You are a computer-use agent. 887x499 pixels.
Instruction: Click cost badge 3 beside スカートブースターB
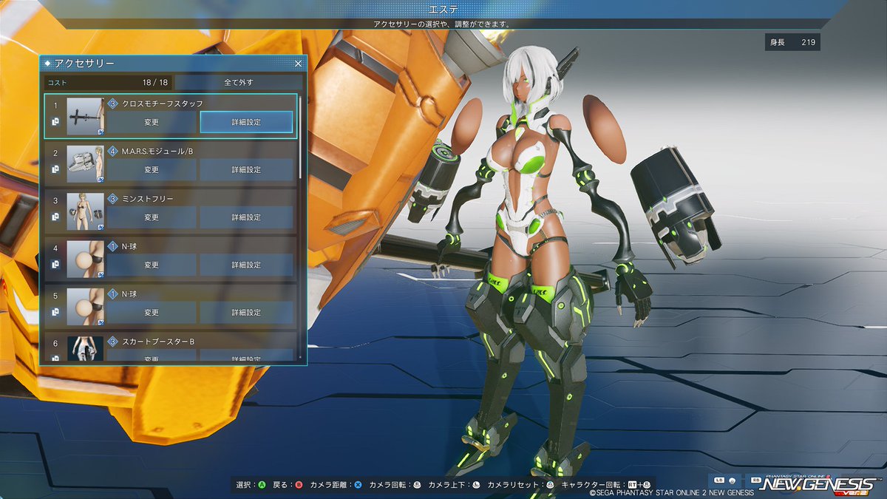pos(113,342)
